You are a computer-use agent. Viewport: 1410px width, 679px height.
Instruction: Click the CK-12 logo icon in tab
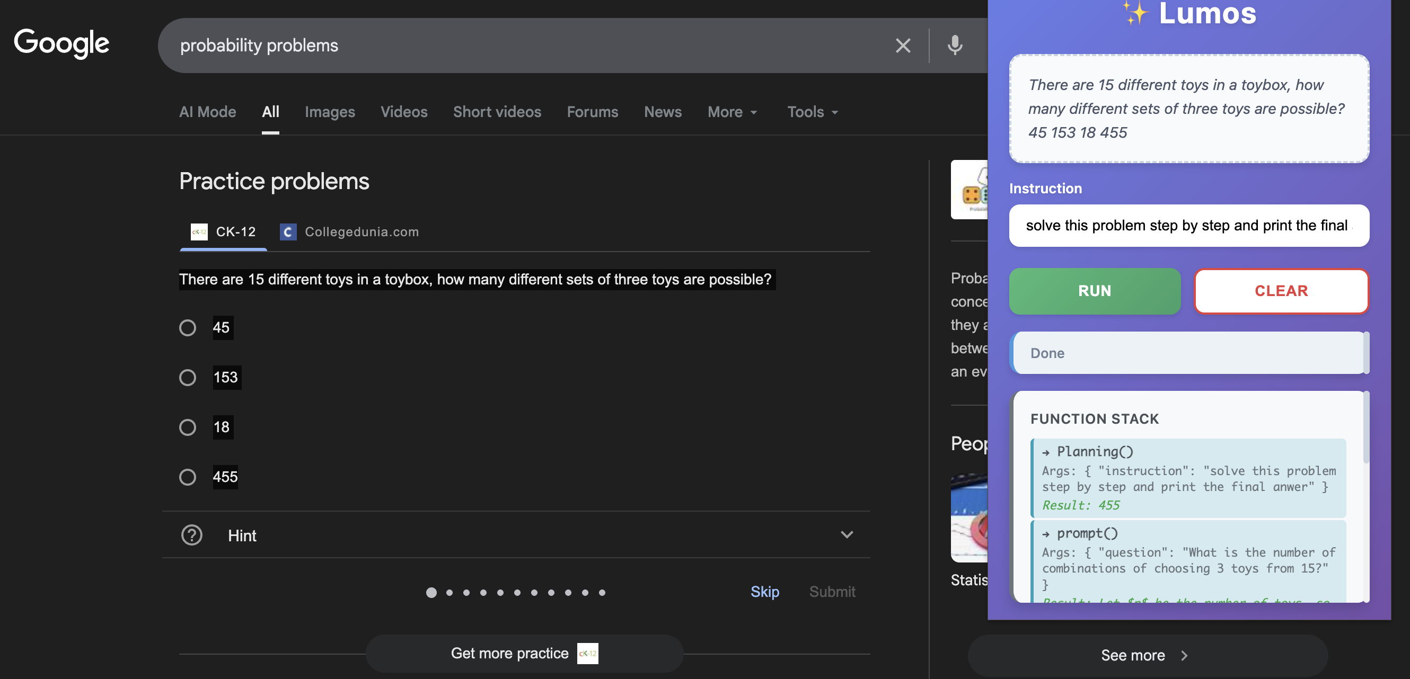point(199,232)
